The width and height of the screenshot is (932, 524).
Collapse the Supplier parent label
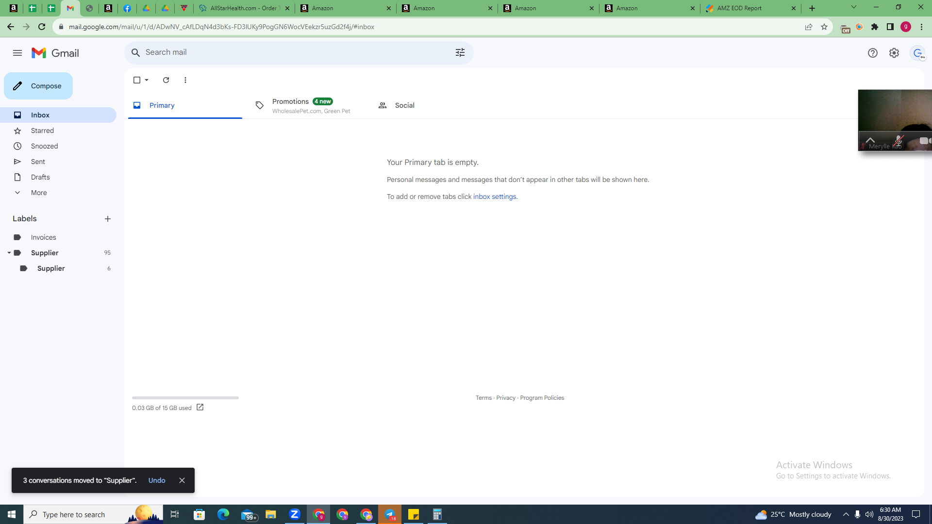[9, 253]
